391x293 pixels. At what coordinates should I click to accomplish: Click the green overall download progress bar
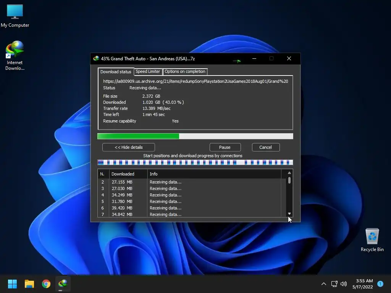click(195, 136)
